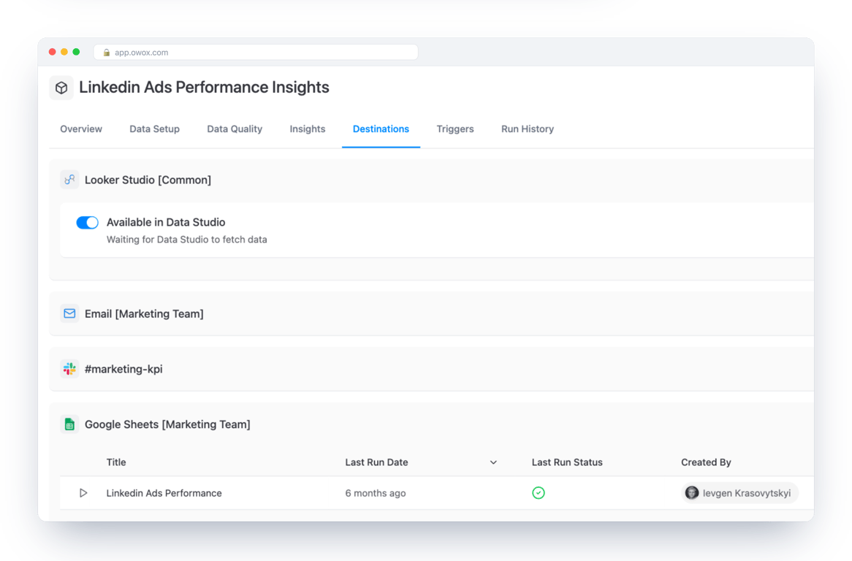Viewport: 852px width, 561px height.
Task: Collapse the Google Sheets [Marketing Team] section
Action: pos(431,424)
